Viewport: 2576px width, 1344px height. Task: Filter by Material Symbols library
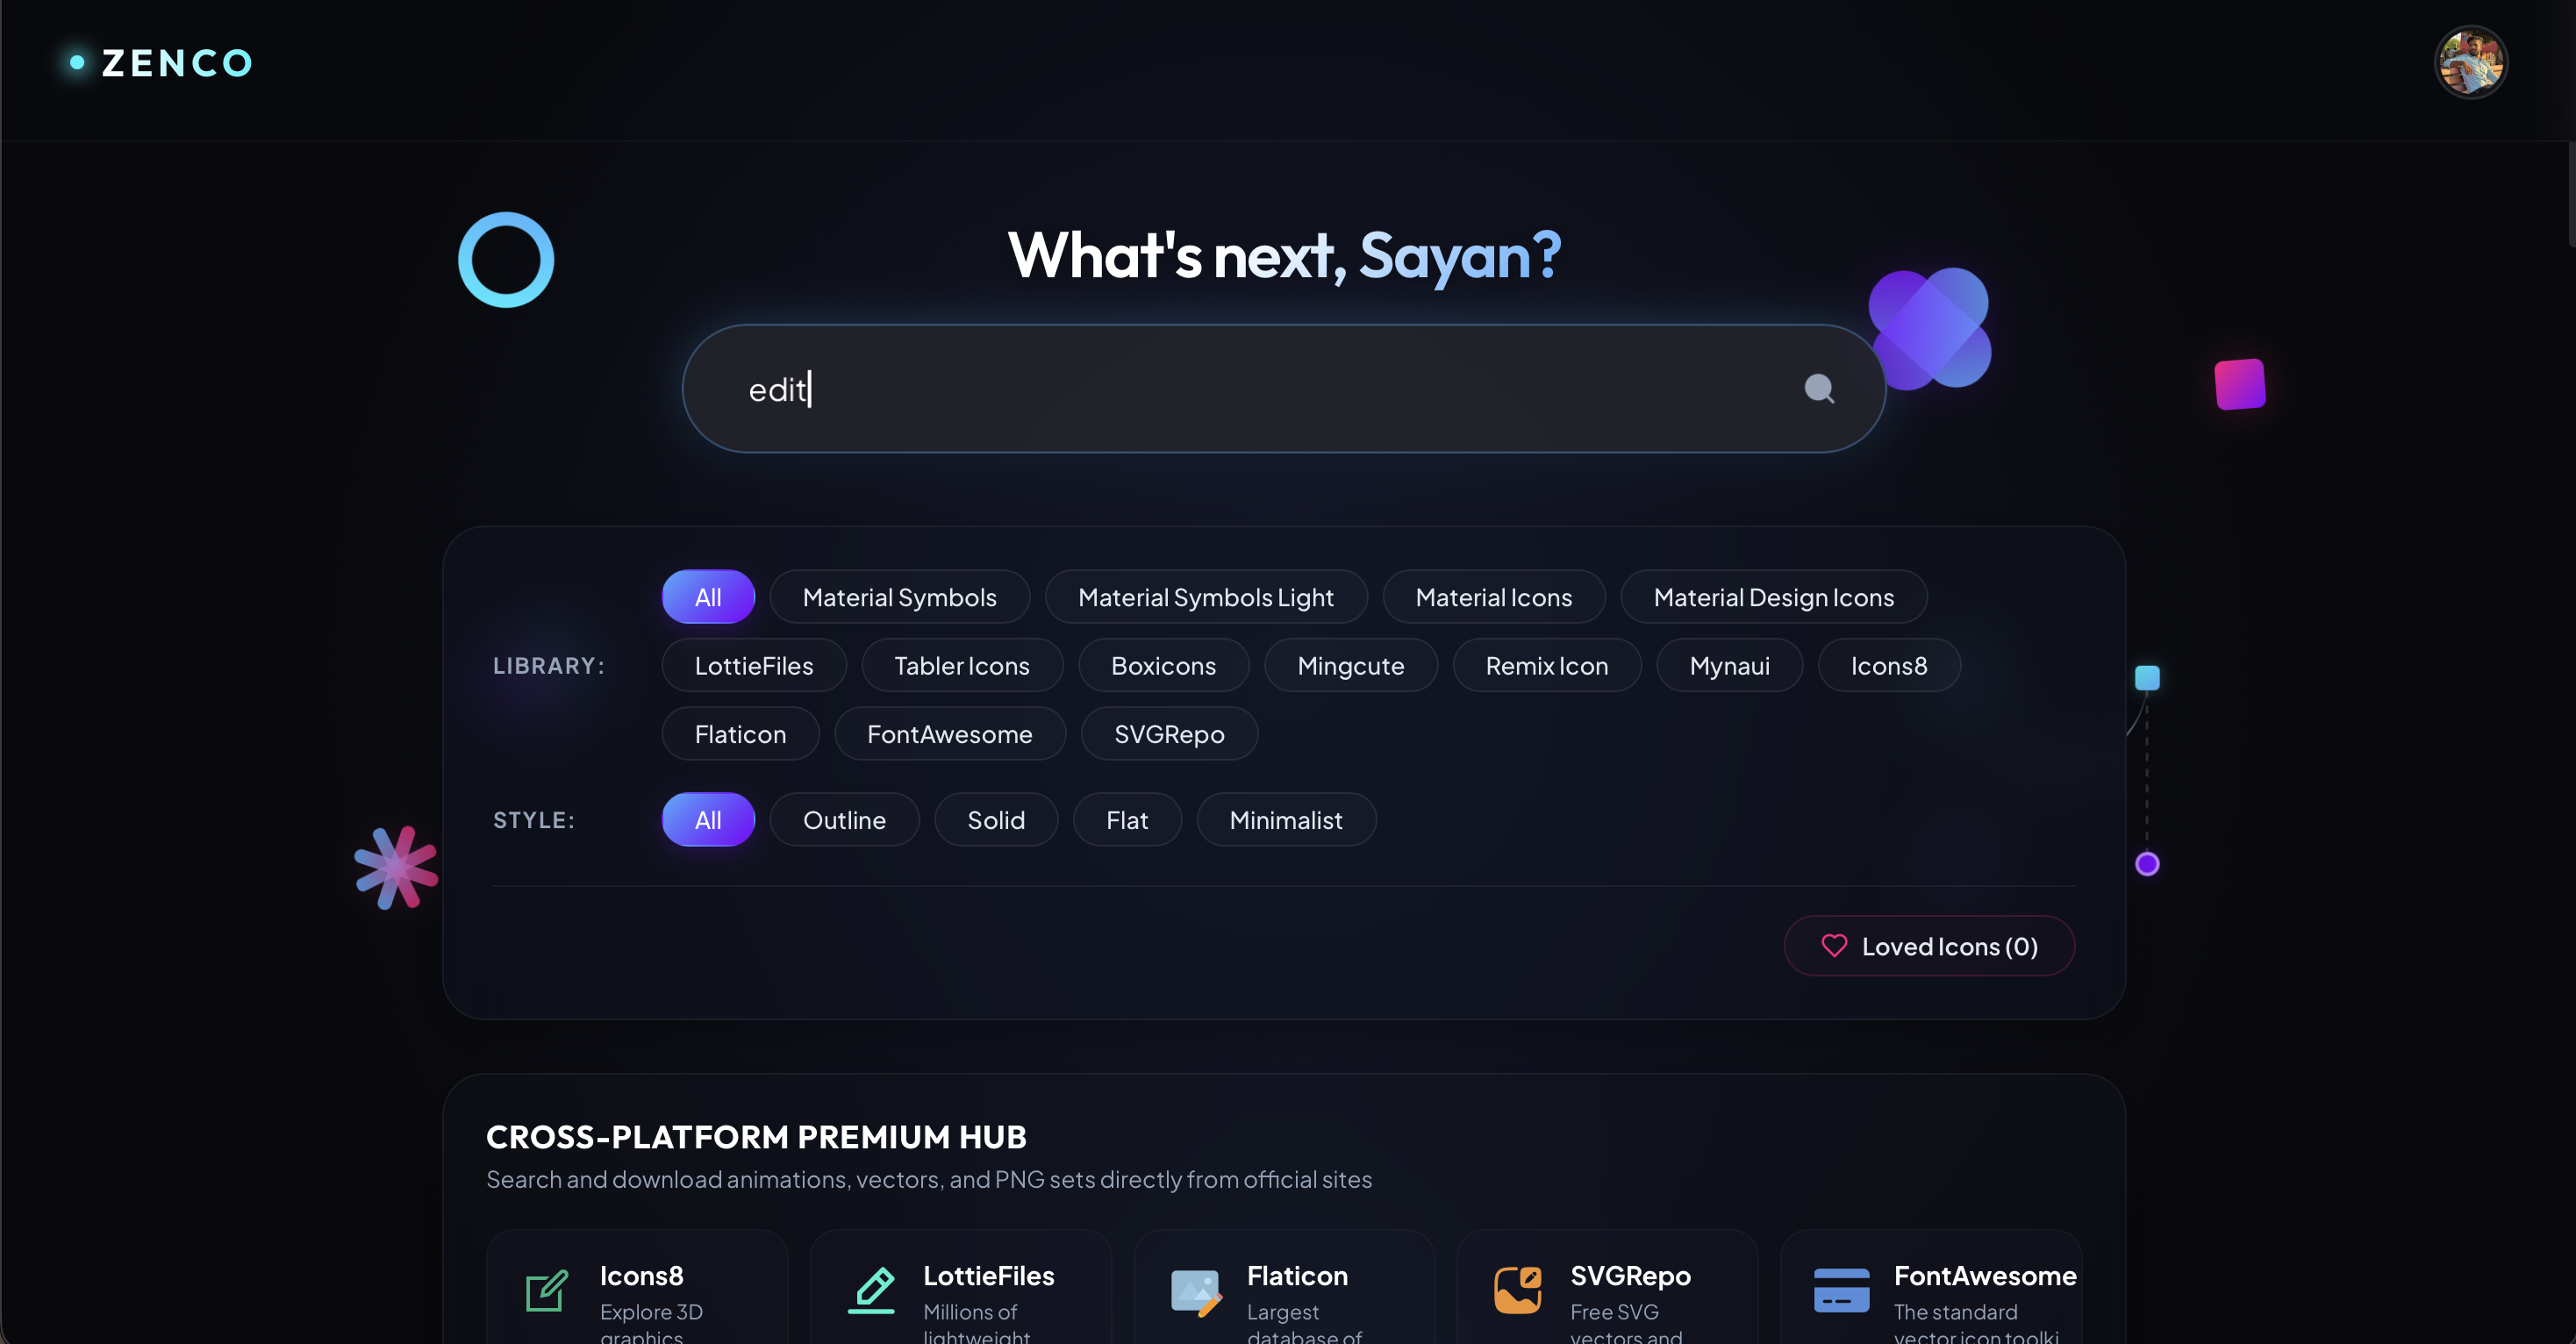point(899,597)
